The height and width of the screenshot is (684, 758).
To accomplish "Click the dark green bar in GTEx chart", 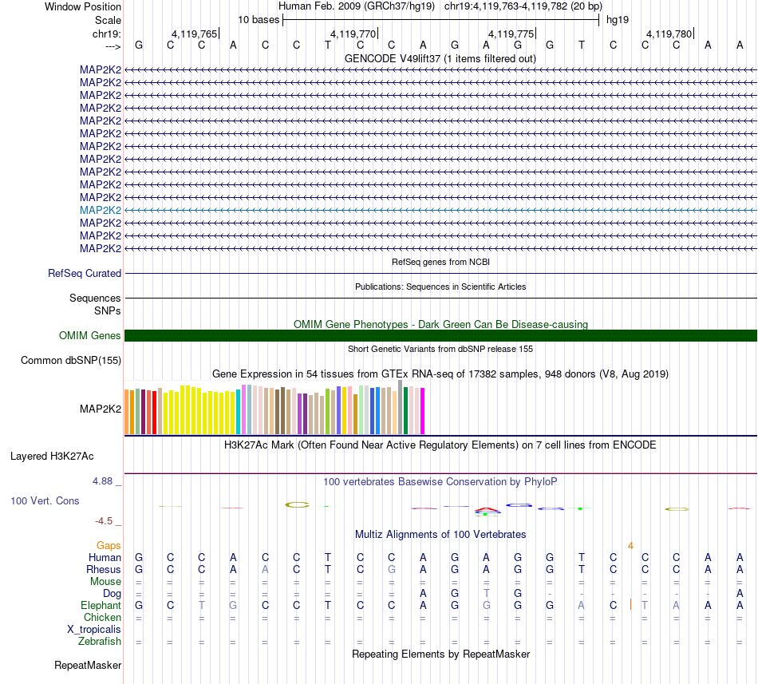I will click(x=405, y=410).
